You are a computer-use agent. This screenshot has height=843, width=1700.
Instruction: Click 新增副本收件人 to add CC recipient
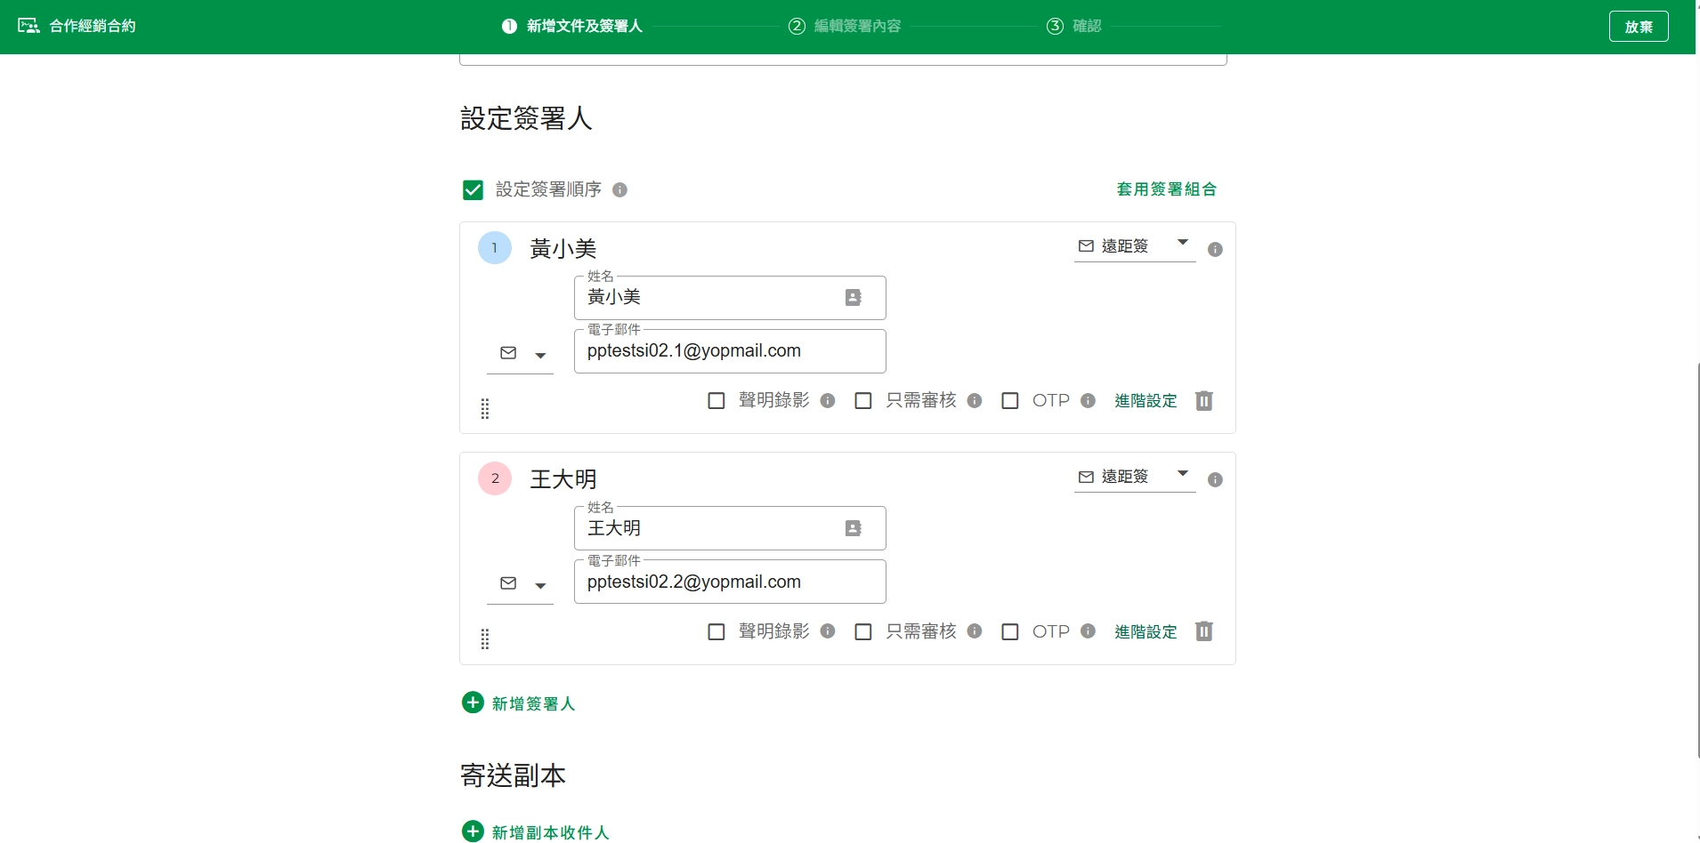(x=536, y=831)
